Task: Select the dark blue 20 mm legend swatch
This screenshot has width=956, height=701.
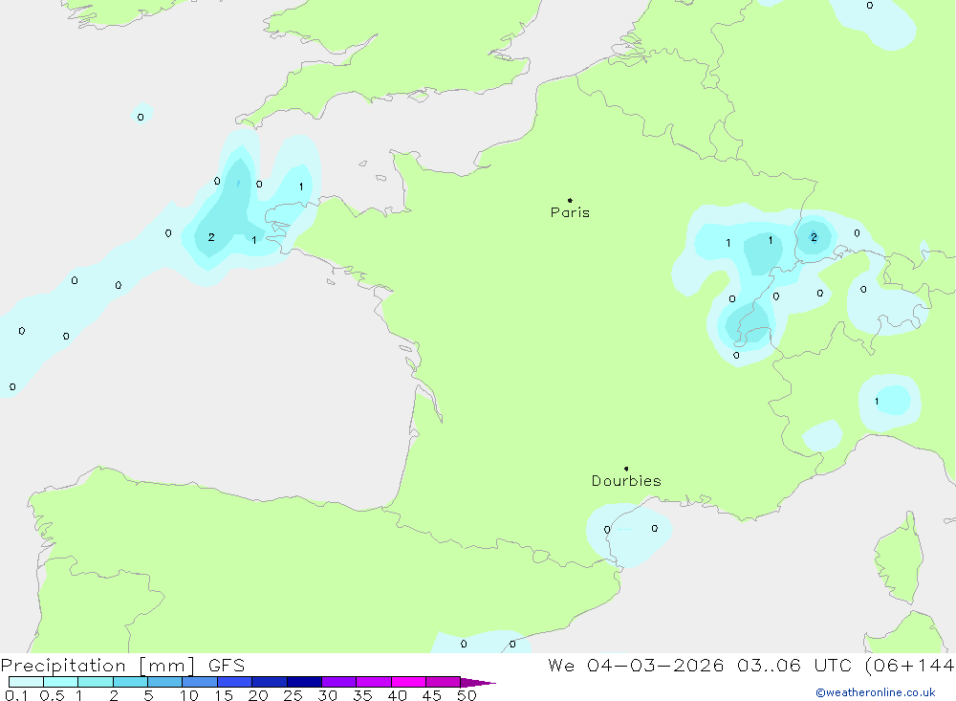Action: (x=270, y=682)
